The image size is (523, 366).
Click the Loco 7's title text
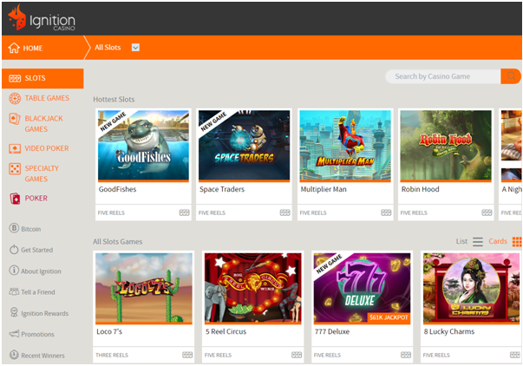coord(109,331)
